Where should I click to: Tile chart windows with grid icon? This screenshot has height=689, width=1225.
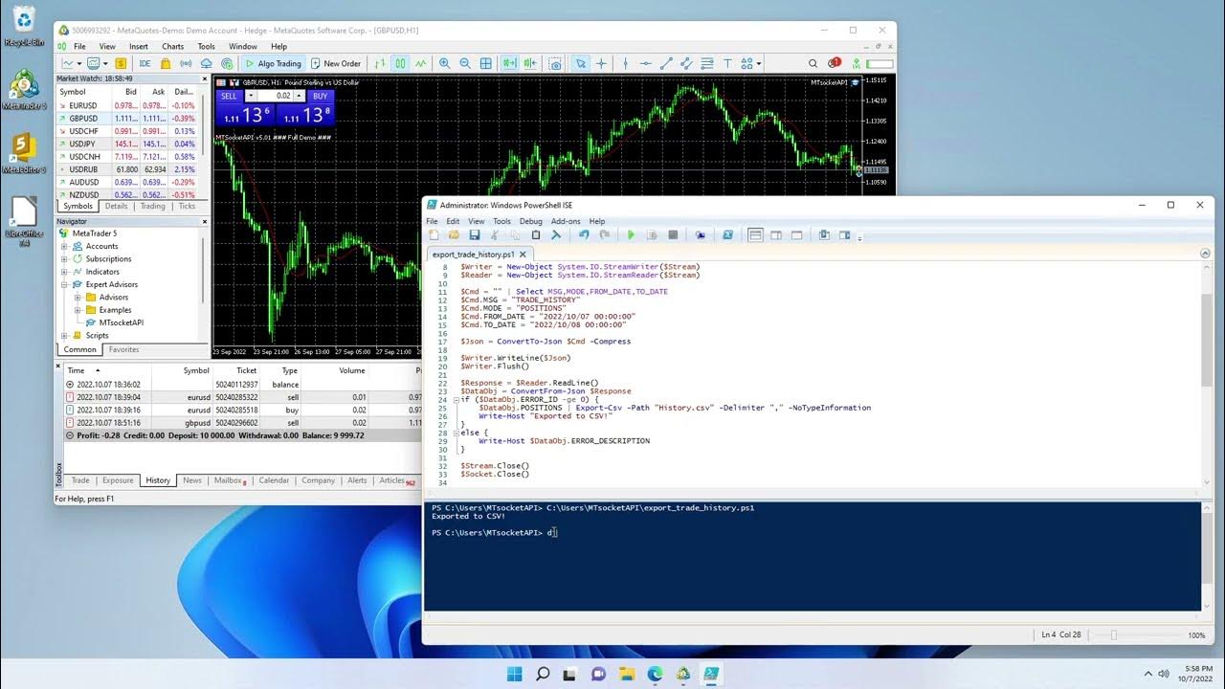(x=485, y=63)
